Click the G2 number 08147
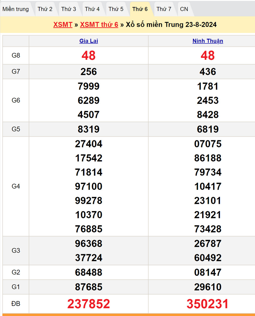This screenshot has width=255, height=316. (208, 272)
